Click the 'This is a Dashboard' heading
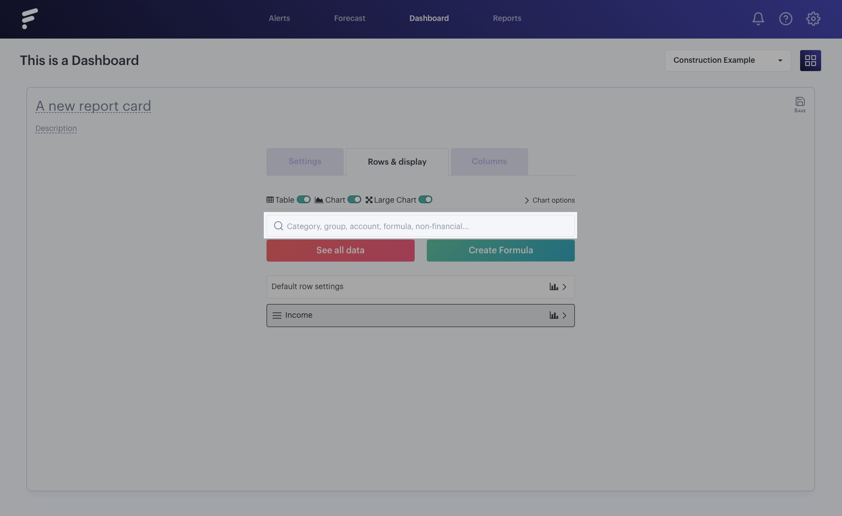Viewport: 842px width, 516px height. tap(79, 61)
